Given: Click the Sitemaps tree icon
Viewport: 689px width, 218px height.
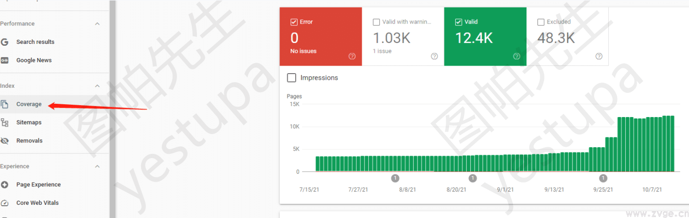Looking at the screenshot, I should coord(5,123).
